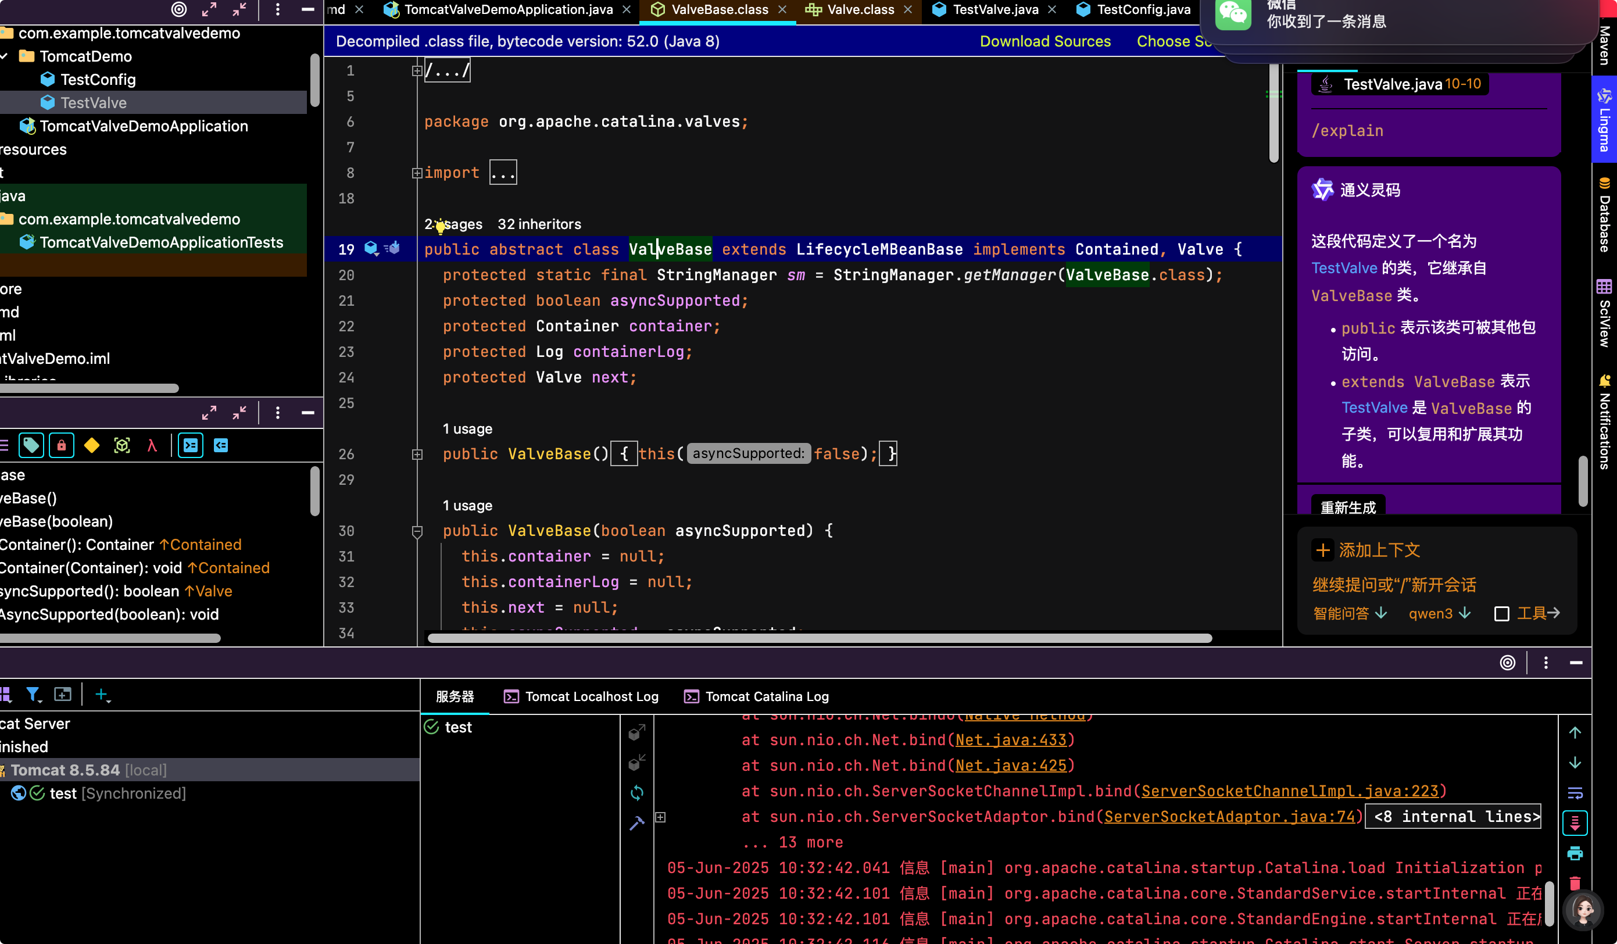Open the qwen3 model dropdown
The width and height of the screenshot is (1617, 944).
pyautogui.click(x=1439, y=613)
